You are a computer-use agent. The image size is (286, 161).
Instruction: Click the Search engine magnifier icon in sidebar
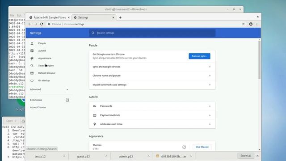[32, 66]
